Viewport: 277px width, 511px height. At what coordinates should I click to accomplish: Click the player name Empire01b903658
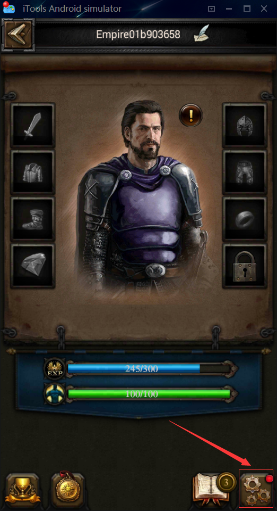pyautogui.click(x=138, y=35)
